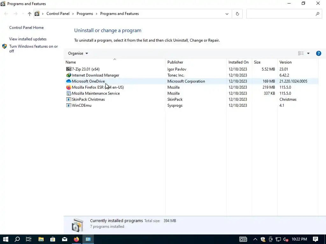Click the muted volume tray icon
Image resolution: width=326 pixels, height=244 pixels.
coord(286,240)
